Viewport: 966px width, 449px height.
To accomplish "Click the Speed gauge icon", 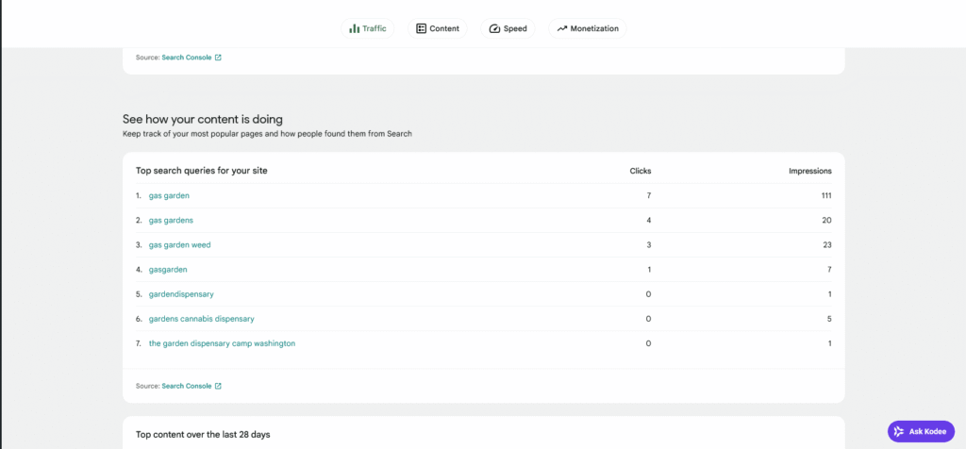I will point(494,28).
